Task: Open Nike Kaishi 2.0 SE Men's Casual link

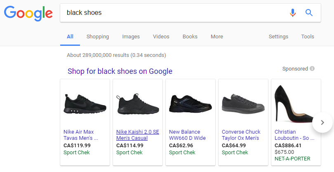Action: 137,135
